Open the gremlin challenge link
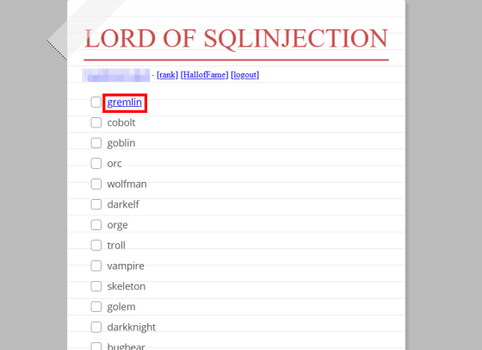This screenshot has height=350, width=482. [x=124, y=103]
